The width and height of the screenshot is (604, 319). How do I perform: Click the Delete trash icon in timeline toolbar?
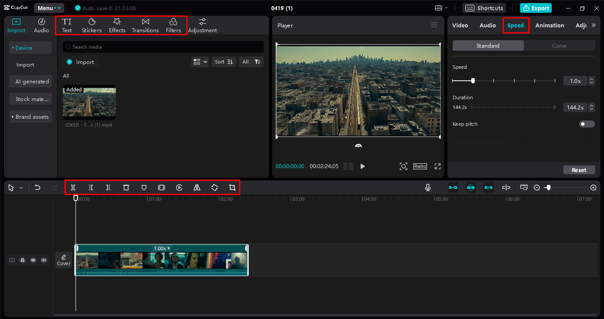126,188
